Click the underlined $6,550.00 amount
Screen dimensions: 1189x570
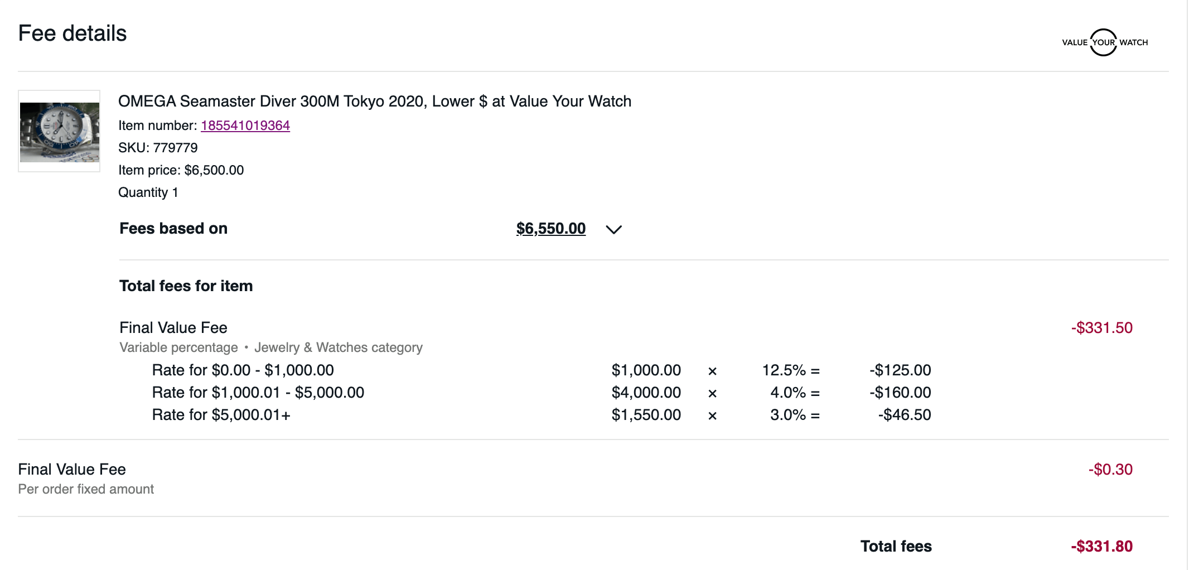pos(550,228)
